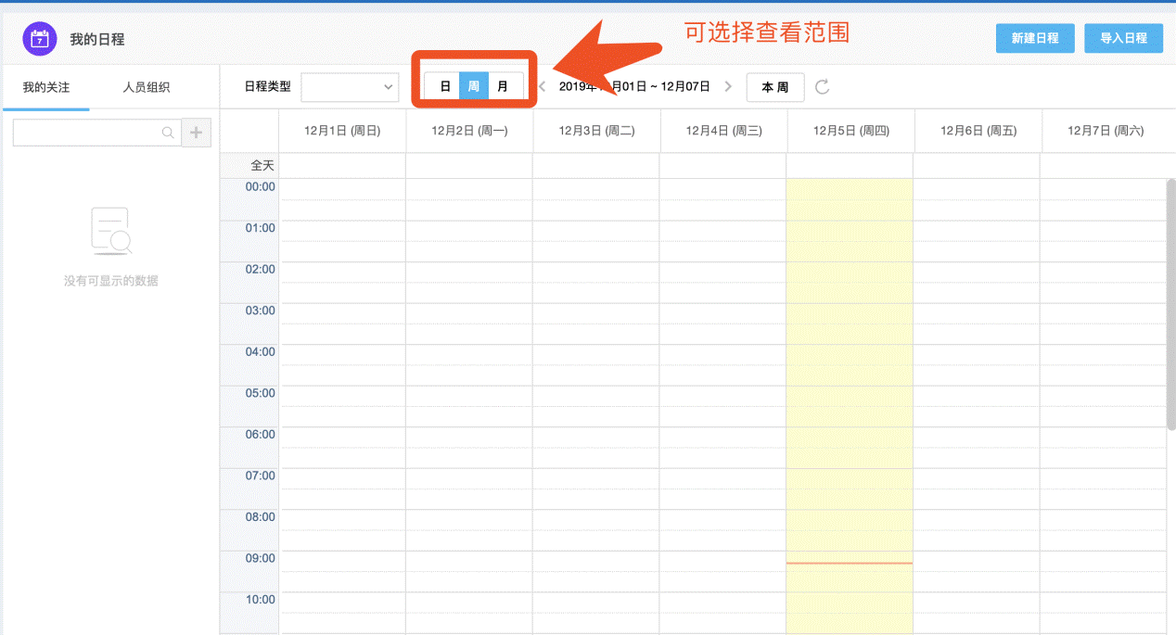The width and height of the screenshot is (1176, 635).
Task: Click the empty-data document icon
Action: tap(110, 232)
